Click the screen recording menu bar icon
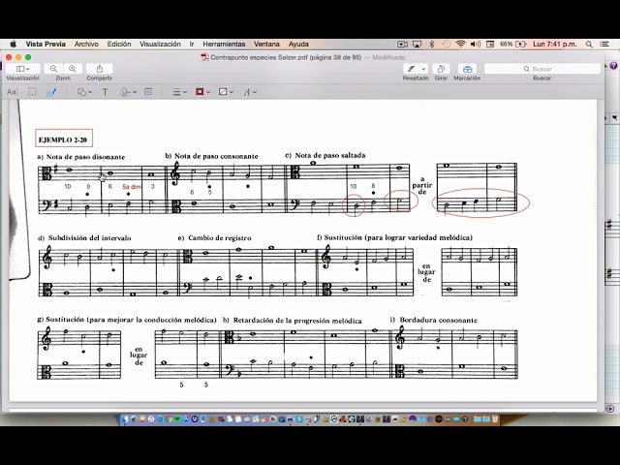The width and height of the screenshot is (620, 465). [x=402, y=45]
